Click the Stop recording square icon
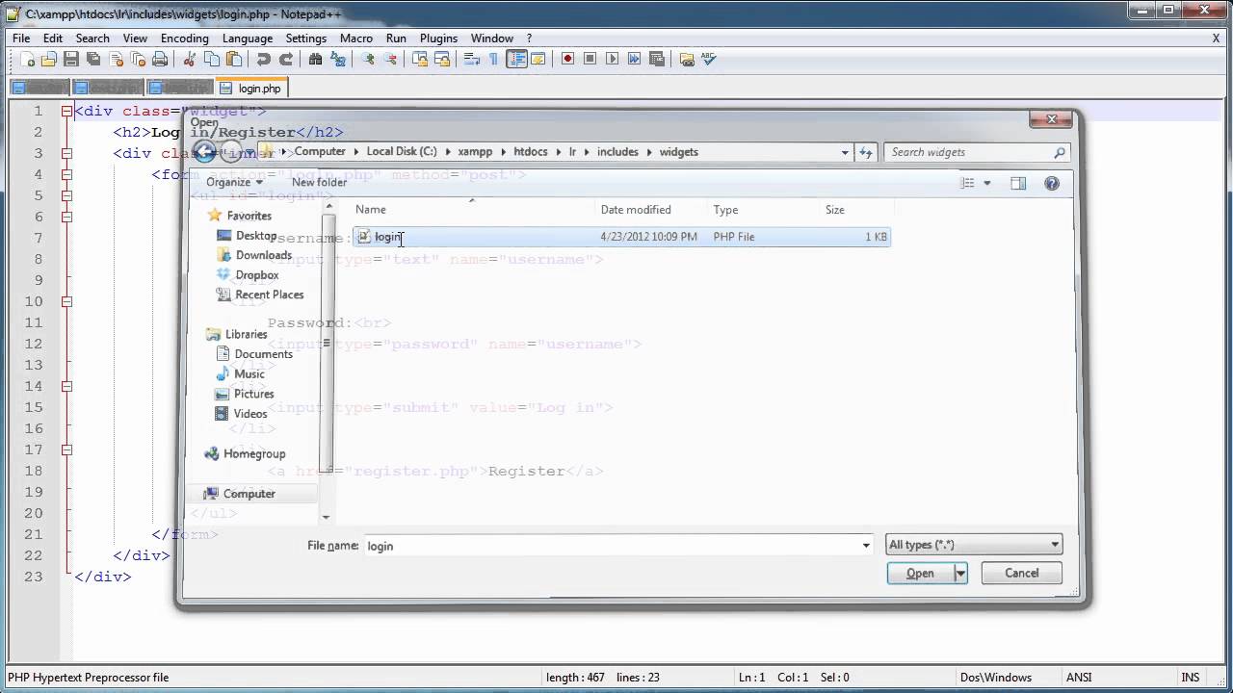 coord(590,59)
